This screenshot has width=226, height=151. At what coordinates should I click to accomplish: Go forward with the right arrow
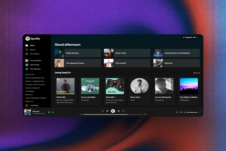coord(62,37)
